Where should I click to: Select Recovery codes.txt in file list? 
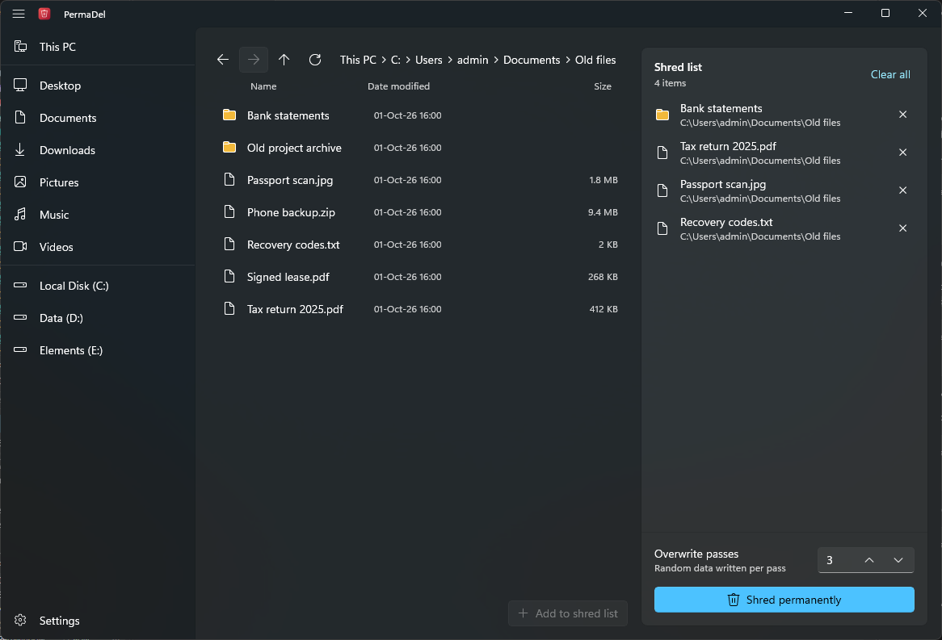420,245
